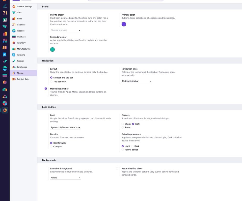This screenshot has height=201, width=242.
Task: Go to Sales settings section
Action: click(23, 18)
